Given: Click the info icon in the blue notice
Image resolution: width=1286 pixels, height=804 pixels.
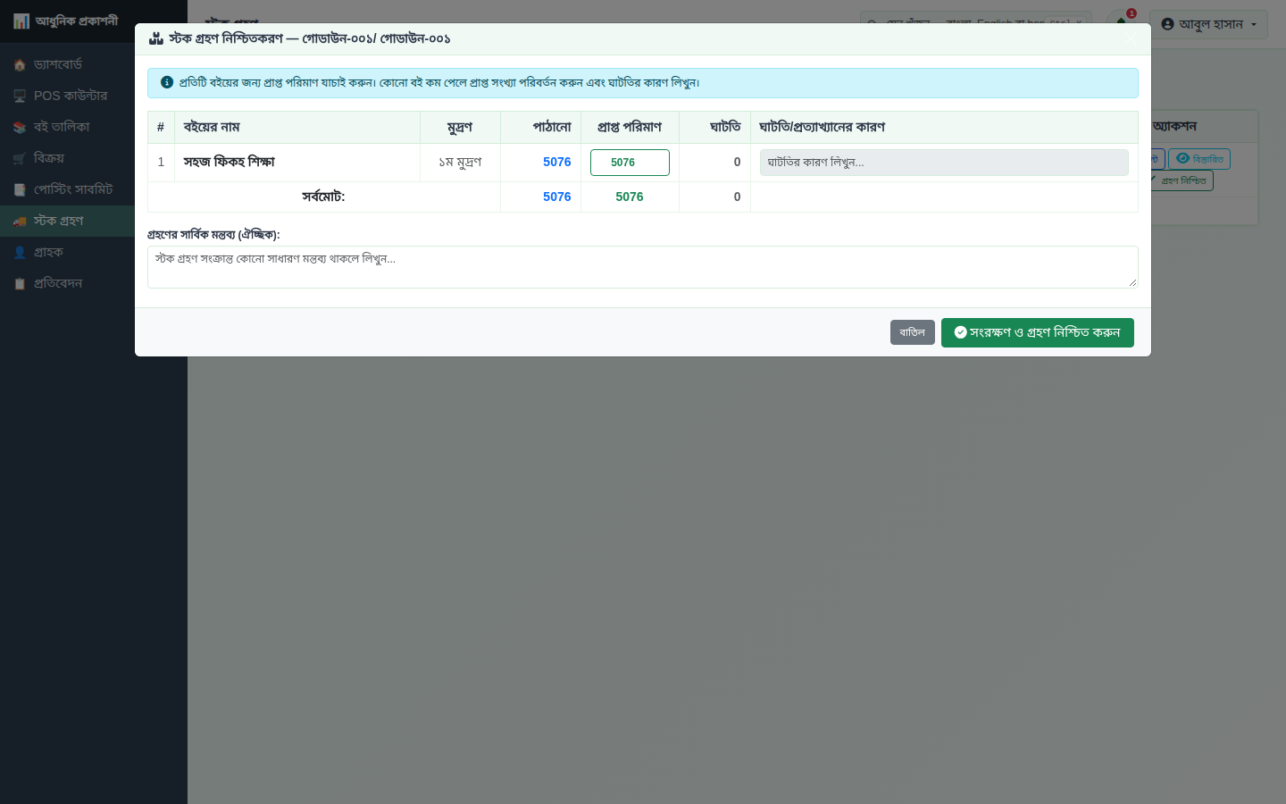Looking at the screenshot, I should [x=167, y=82].
